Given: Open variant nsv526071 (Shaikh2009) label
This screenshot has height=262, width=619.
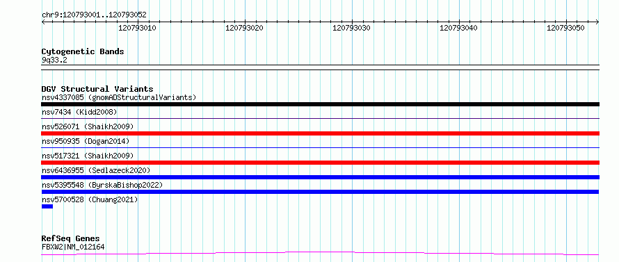Looking at the screenshot, I should tap(88, 126).
